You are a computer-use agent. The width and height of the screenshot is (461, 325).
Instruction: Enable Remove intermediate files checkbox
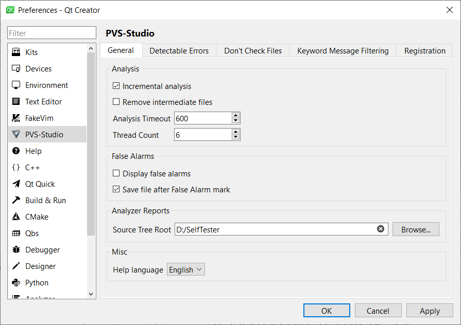[116, 102]
